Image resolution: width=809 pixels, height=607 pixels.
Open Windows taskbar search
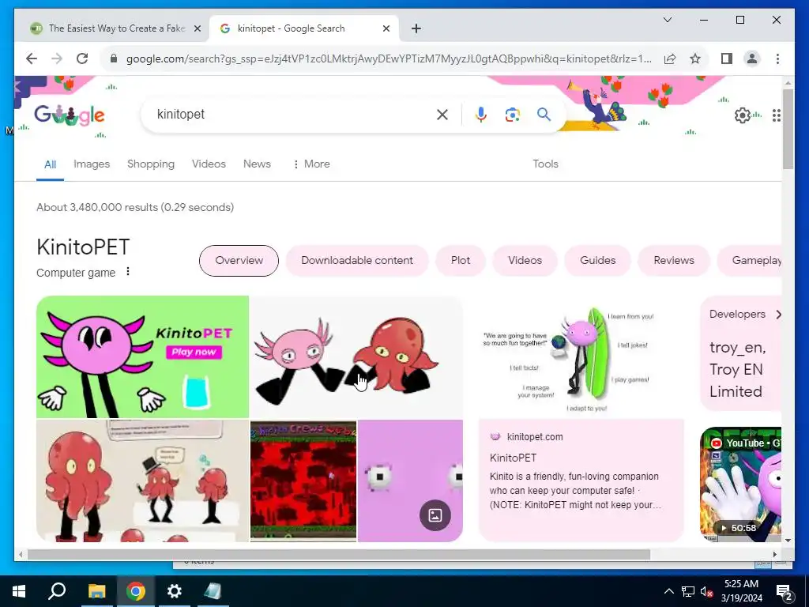tap(57, 591)
